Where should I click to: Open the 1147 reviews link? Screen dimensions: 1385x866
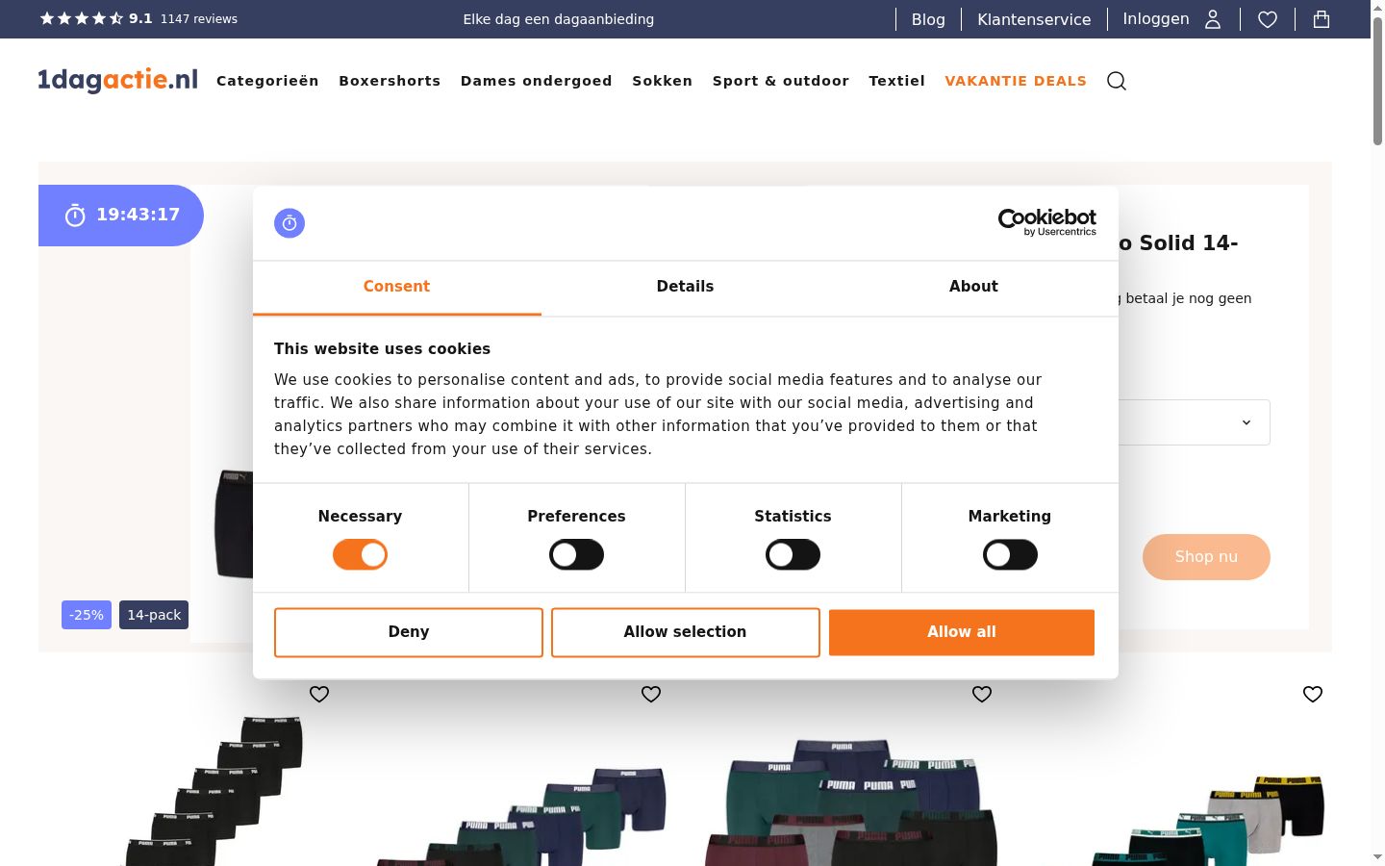coord(199,18)
